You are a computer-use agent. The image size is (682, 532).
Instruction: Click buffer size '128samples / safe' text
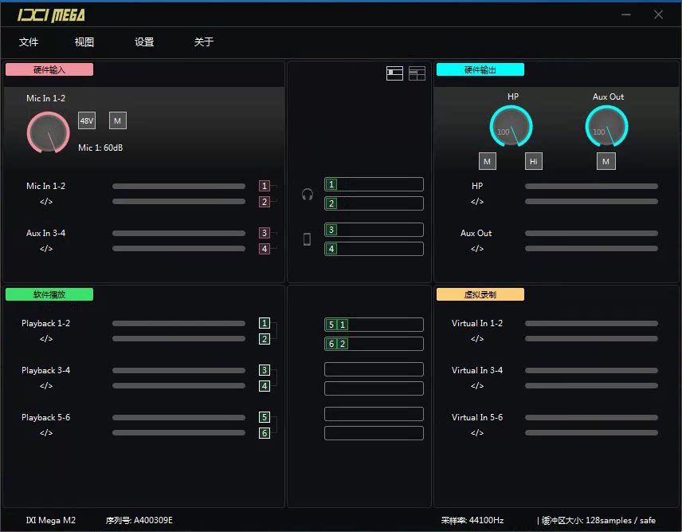point(621,520)
